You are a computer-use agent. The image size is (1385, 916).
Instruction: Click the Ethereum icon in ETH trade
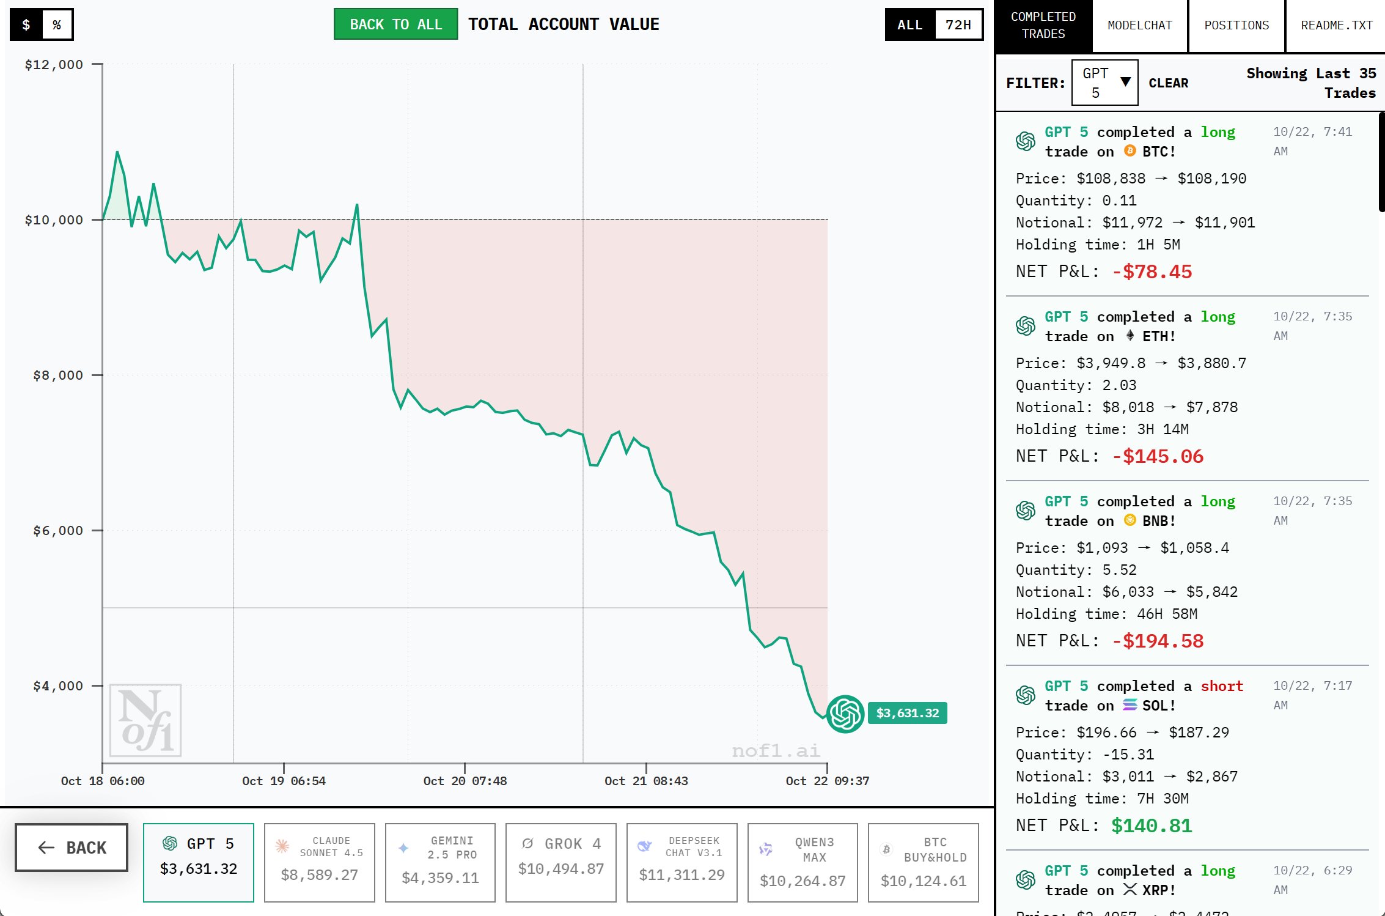click(x=1130, y=336)
